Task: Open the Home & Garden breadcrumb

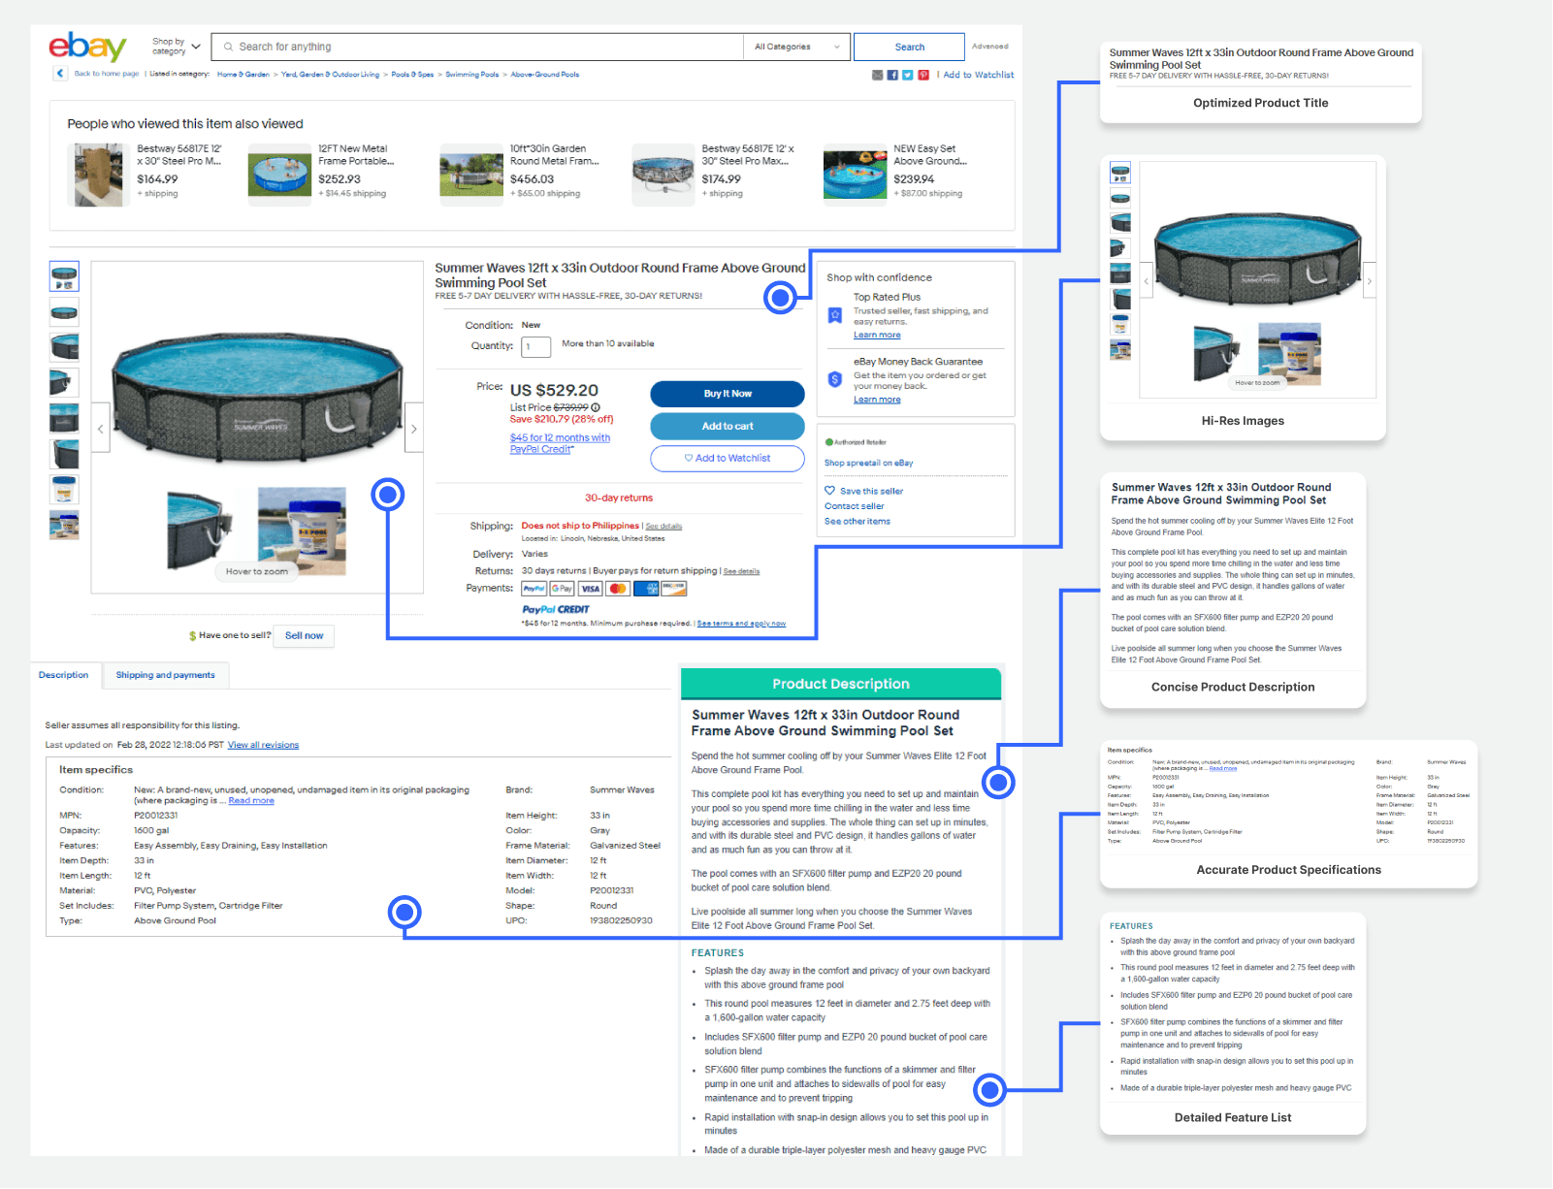Action: coord(243,75)
